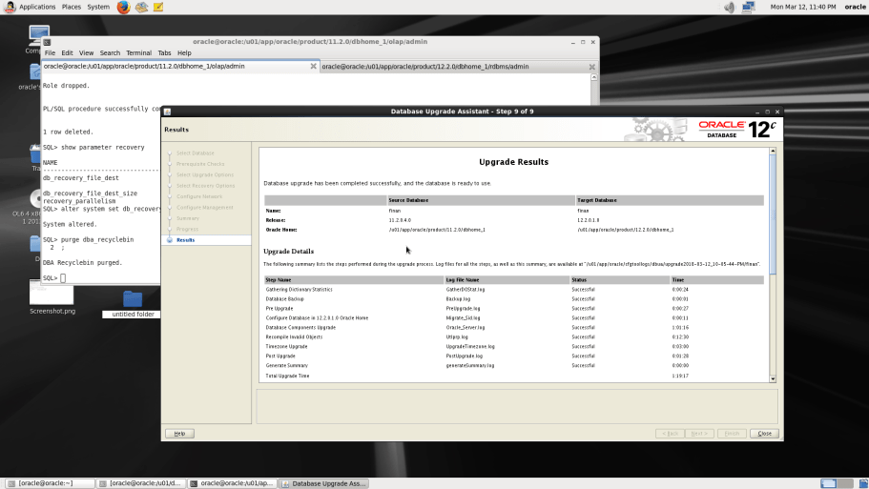Viewport: 869px width, 489px height.
Task: Open the network connection icon
Action: point(748,8)
